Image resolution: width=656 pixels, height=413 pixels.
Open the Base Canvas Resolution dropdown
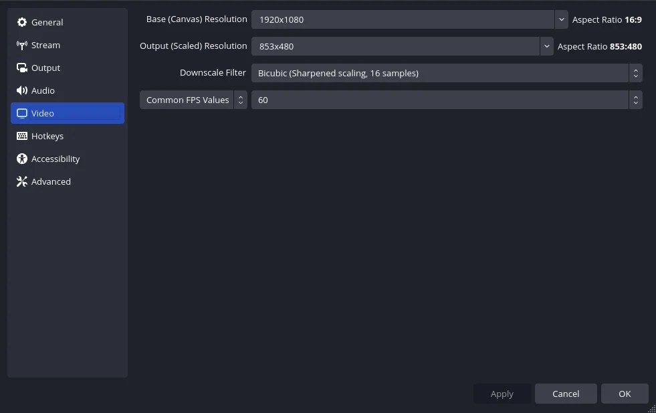pos(561,19)
